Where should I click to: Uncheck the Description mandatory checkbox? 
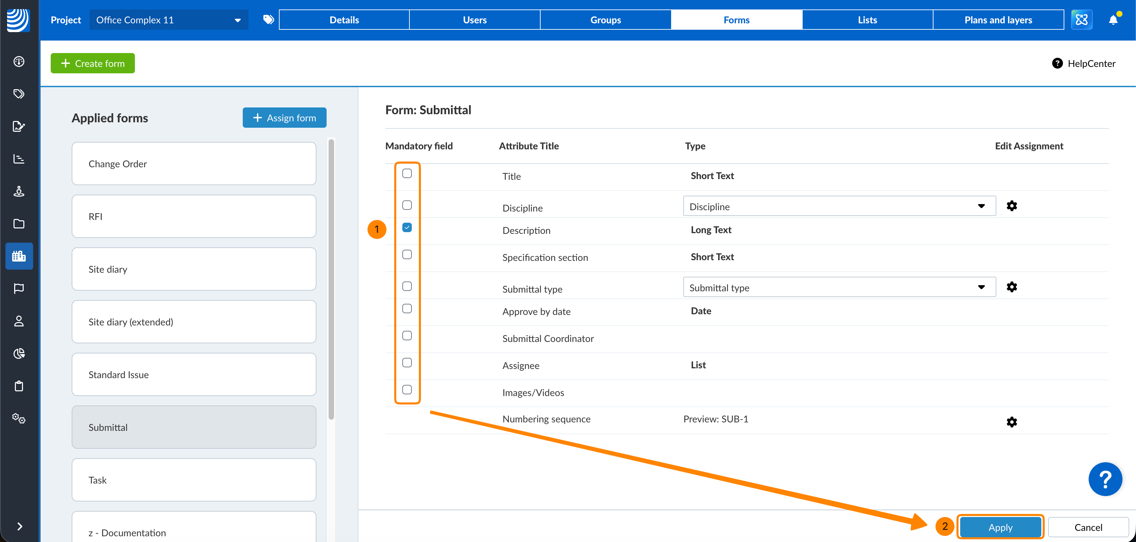click(x=407, y=227)
